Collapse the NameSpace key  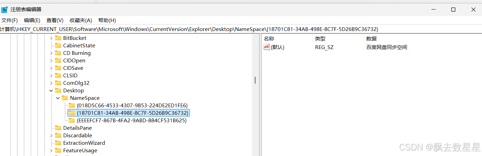(58, 98)
